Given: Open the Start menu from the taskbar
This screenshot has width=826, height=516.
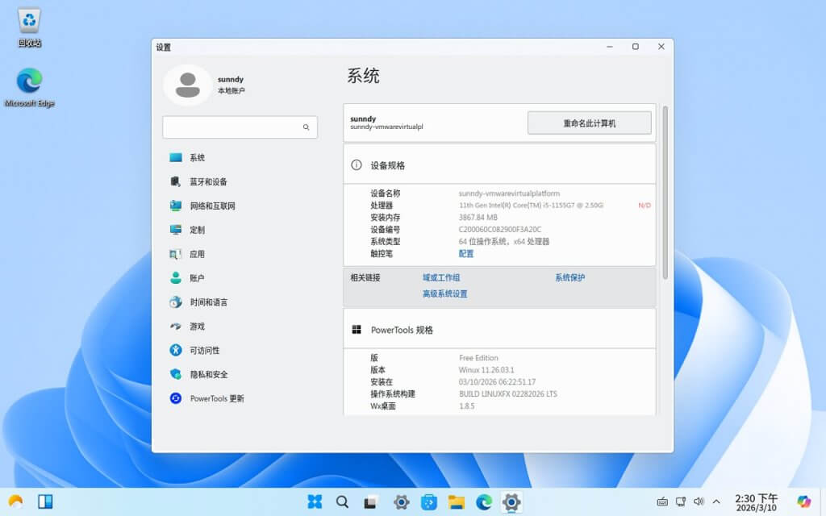Looking at the screenshot, I should (x=315, y=501).
